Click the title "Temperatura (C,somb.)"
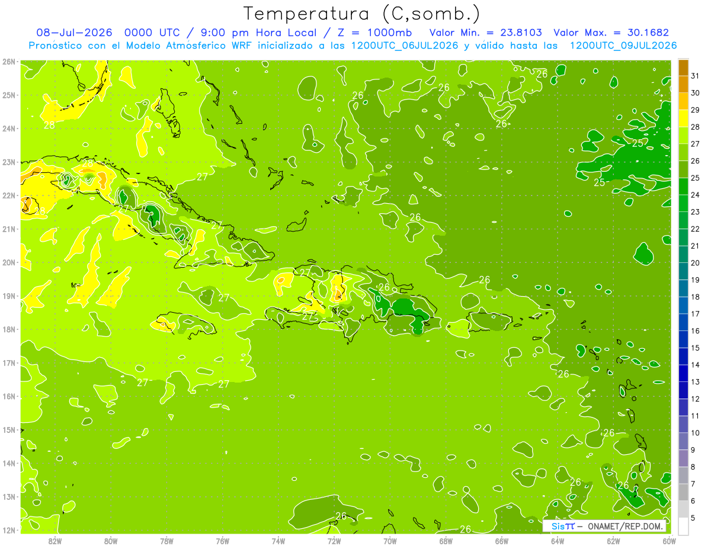 [362, 14]
